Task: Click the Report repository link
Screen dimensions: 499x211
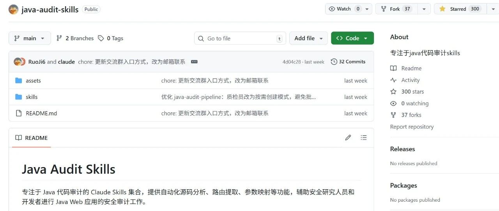Action: coord(412,127)
